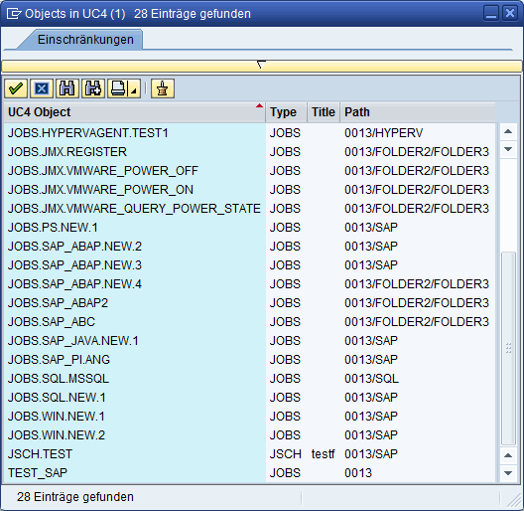This screenshot has width=524, height=511.
Task: Click personal value list stamp icon
Action: 163,88
